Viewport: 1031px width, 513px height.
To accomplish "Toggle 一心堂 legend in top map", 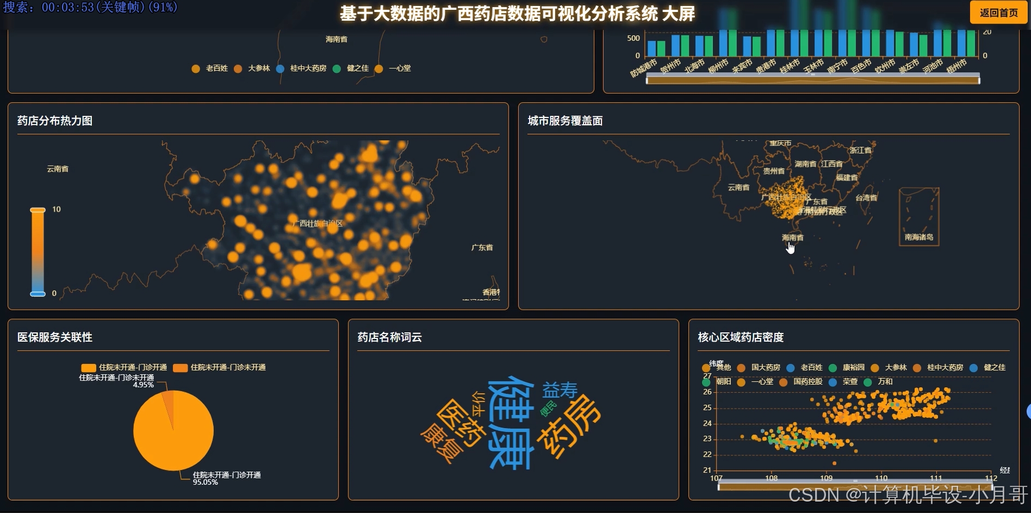I will [393, 69].
